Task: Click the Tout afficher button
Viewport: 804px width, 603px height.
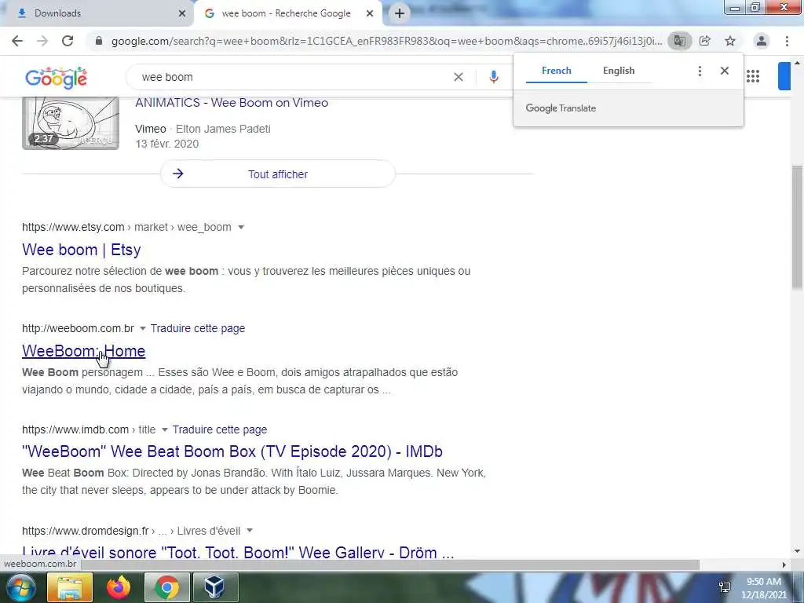Action: tap(278, 174)
